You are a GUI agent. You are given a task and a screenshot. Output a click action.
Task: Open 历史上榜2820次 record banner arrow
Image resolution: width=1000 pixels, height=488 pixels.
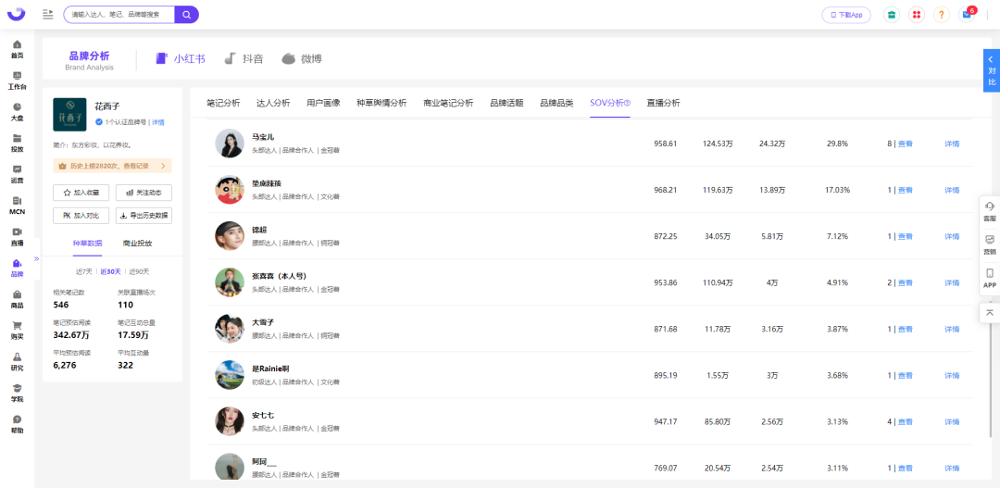click(163, 166)
